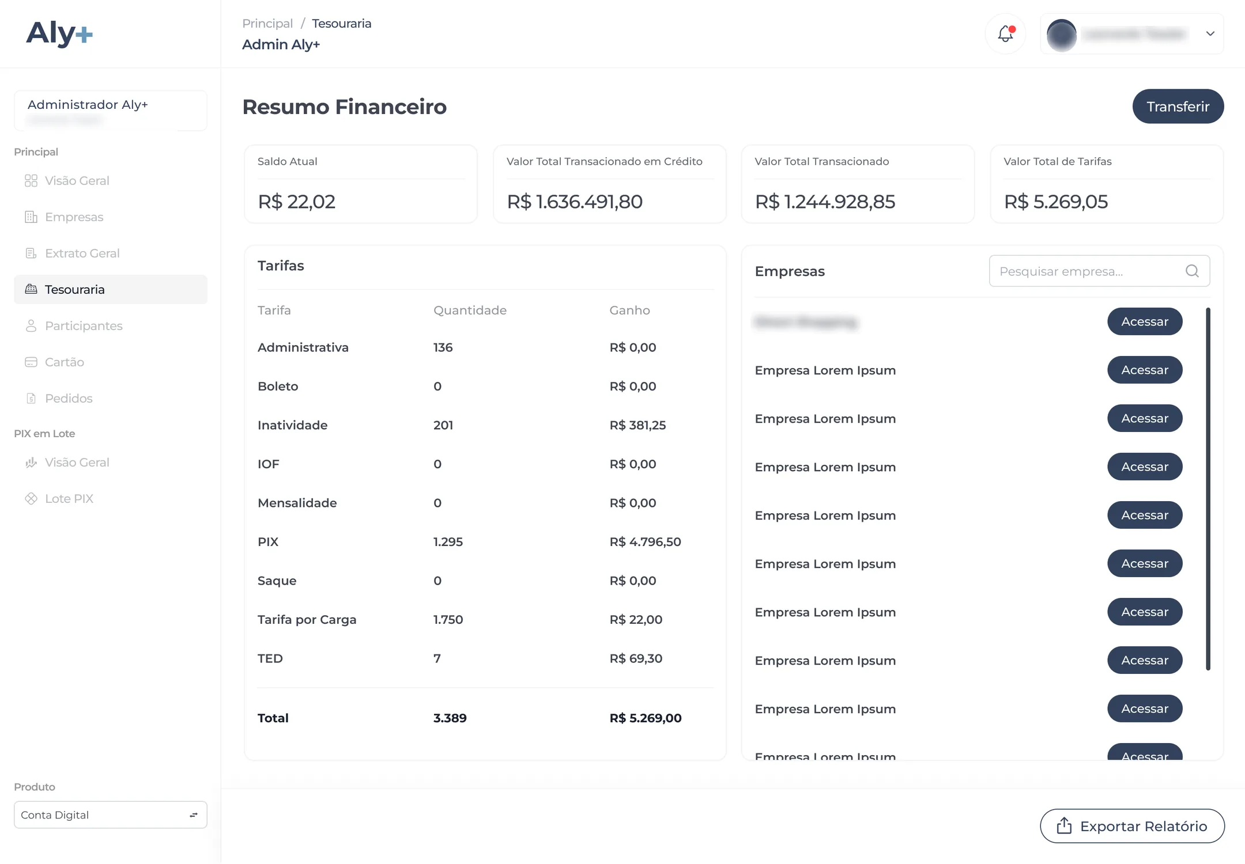Click the Tarifa por Carga row label
1245x864 pixels.
[307, 620]
